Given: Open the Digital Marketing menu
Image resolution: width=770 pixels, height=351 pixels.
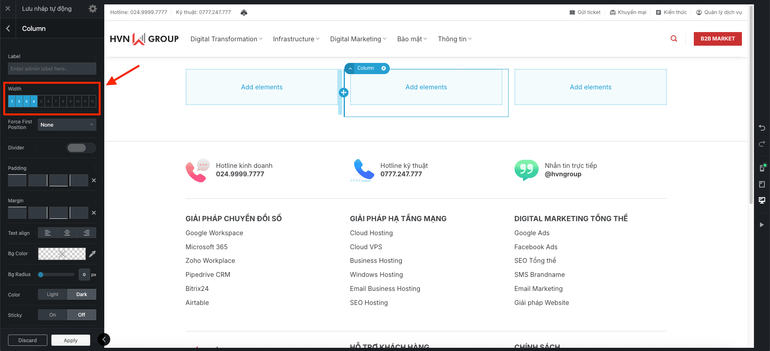Looking at the screenshot, I should [358, 39].
